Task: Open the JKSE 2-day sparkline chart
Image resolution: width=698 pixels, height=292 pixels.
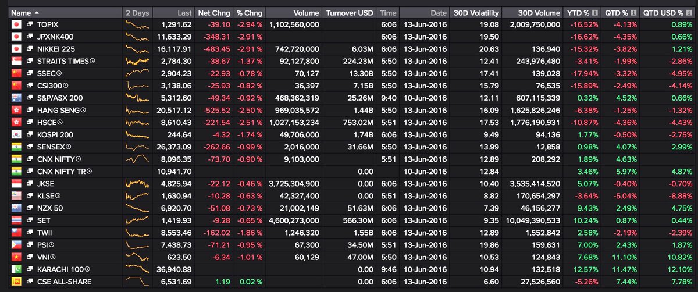Action: coord(137,184)
